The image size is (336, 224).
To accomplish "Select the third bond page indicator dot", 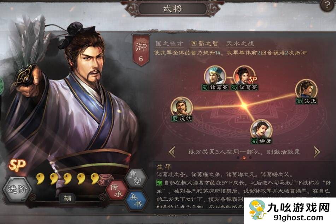I will [250, 158].
